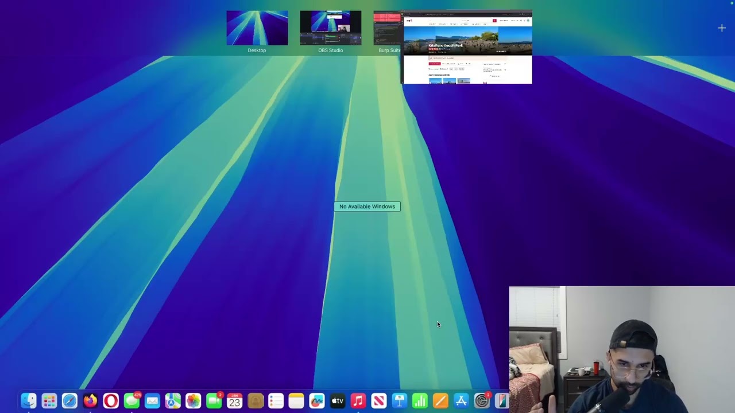Open Calendar showing date 23
This screenshot has height=413, width=735.
click(x=234, y=401)
